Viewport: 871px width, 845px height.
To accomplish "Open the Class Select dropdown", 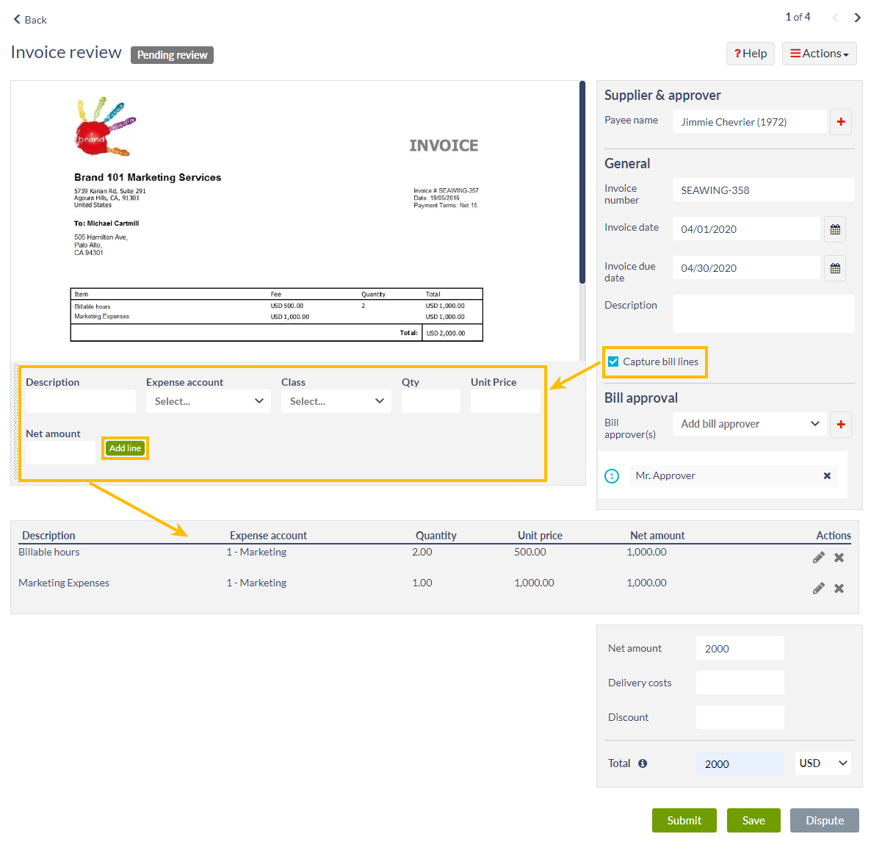I will point(336,401).
